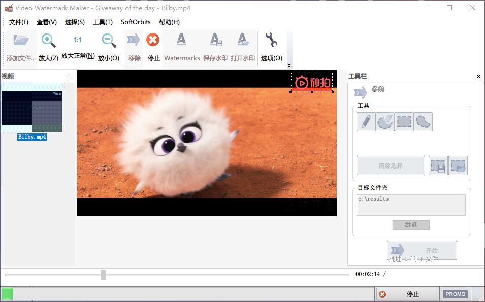Click the c:\results target folder field

click(411, 205)
